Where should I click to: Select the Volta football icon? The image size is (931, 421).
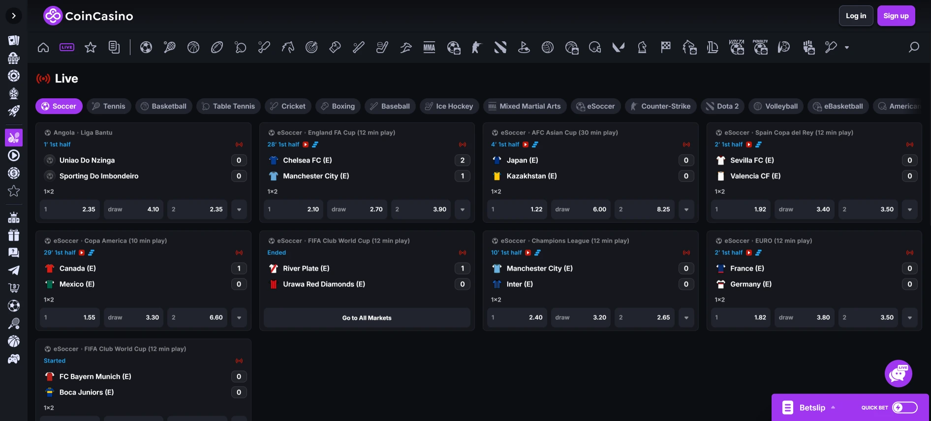(737, 47)
